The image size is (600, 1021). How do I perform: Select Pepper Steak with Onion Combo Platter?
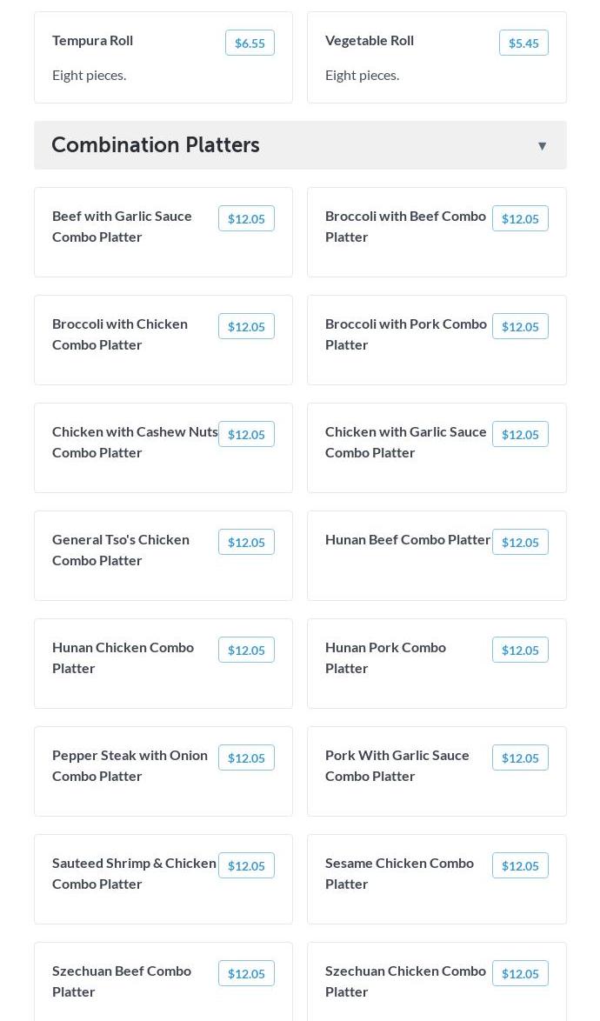click(x=130, y=765)
